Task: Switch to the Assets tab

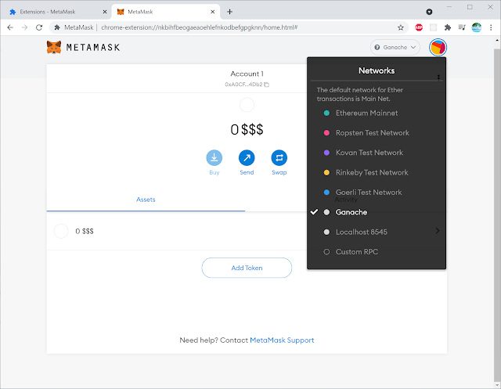Action: tap(146, 200)
